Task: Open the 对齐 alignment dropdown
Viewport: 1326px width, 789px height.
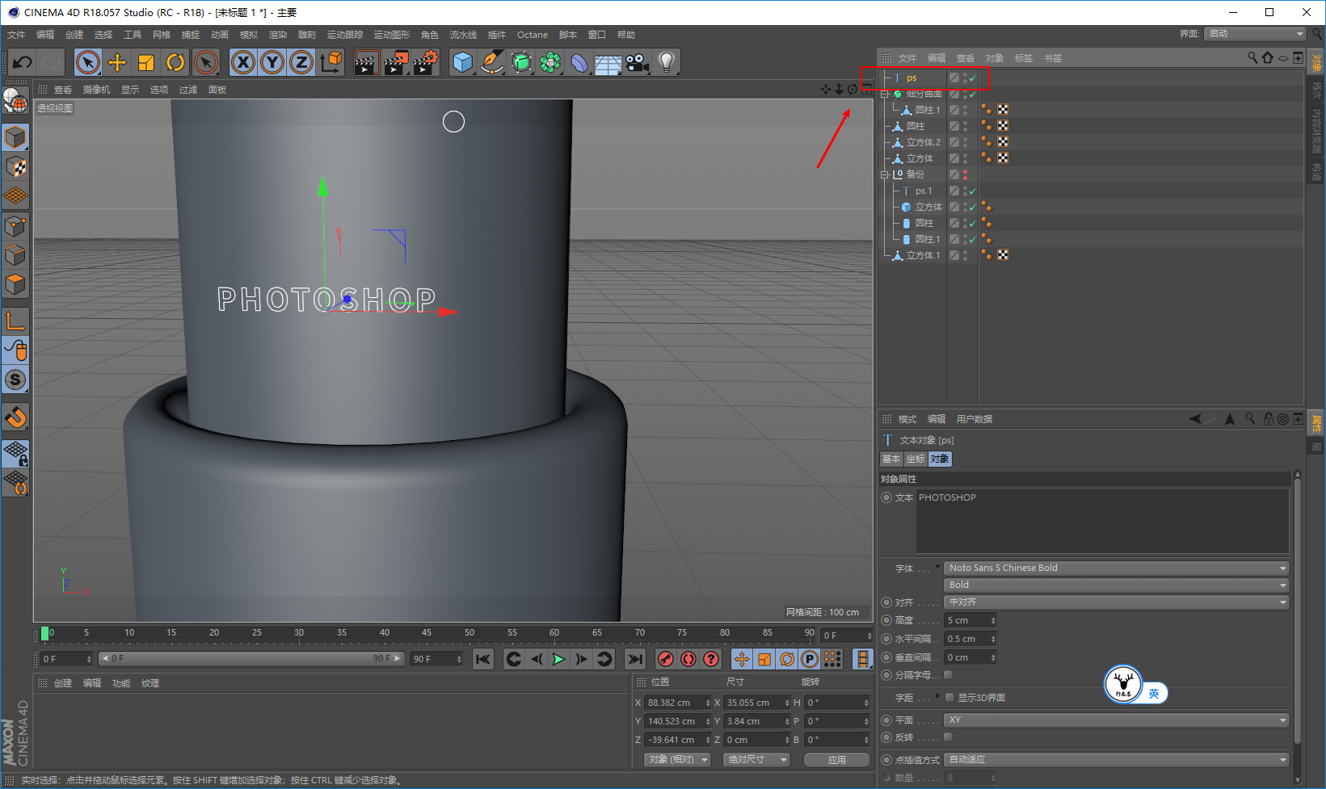Action: [1116, 602]
